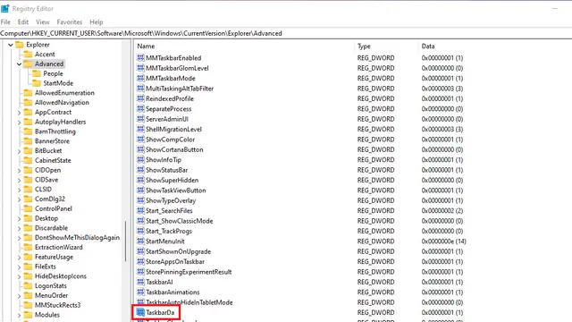572x322 pixels.
Task: Click the ShowTaskViewButton value icon
Action: 140,191
